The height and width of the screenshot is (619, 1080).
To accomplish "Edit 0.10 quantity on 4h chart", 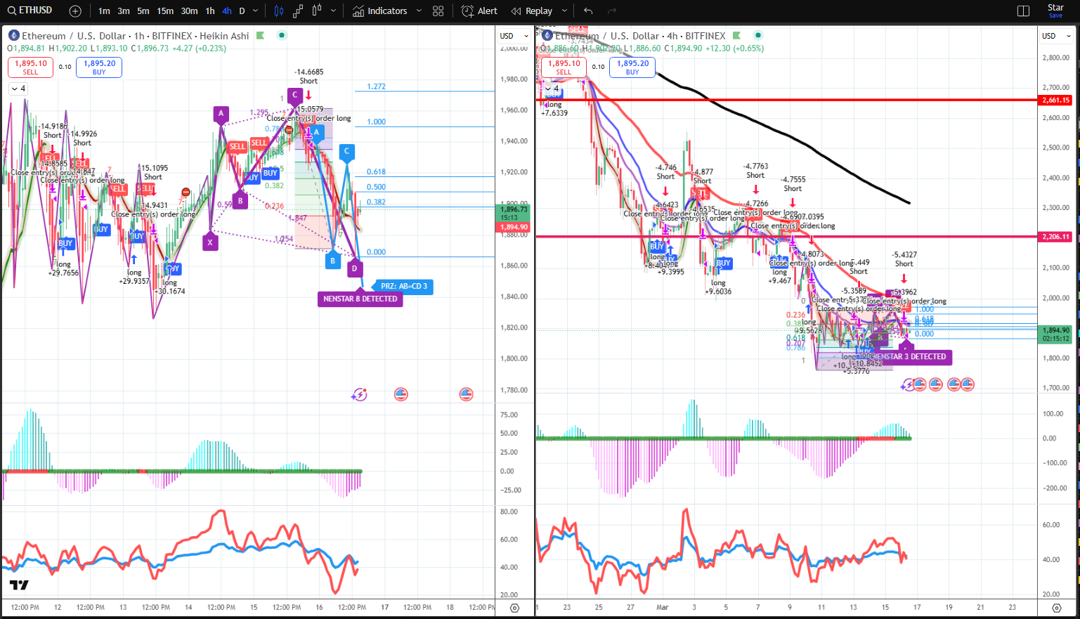I will pyautogui.click(x=598, y=67).
